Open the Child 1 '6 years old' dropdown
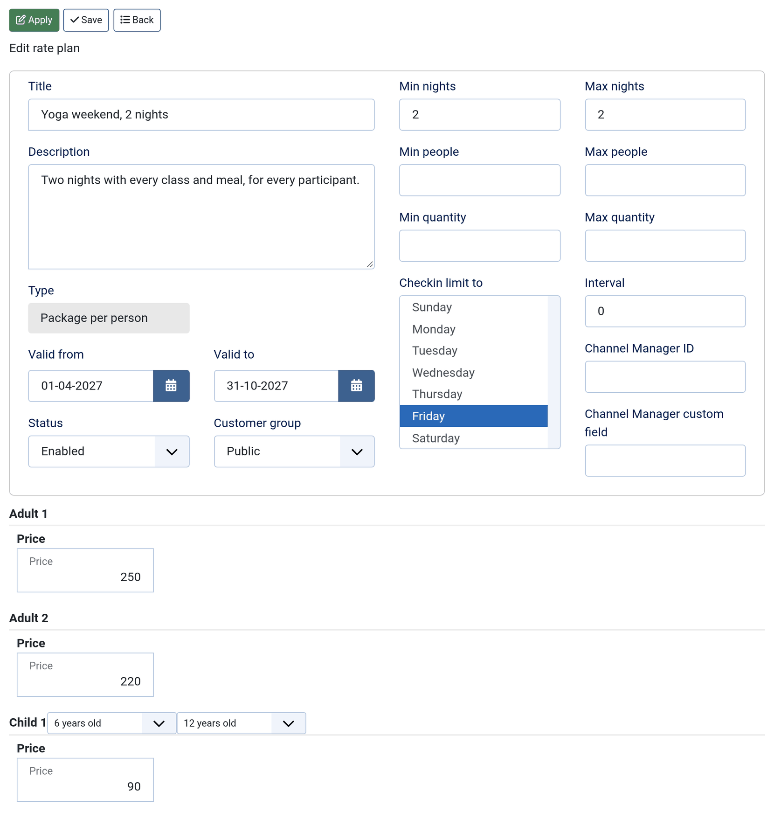774x826 pixels. (x=112, y=723)
